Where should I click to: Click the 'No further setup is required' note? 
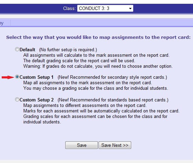68,50
